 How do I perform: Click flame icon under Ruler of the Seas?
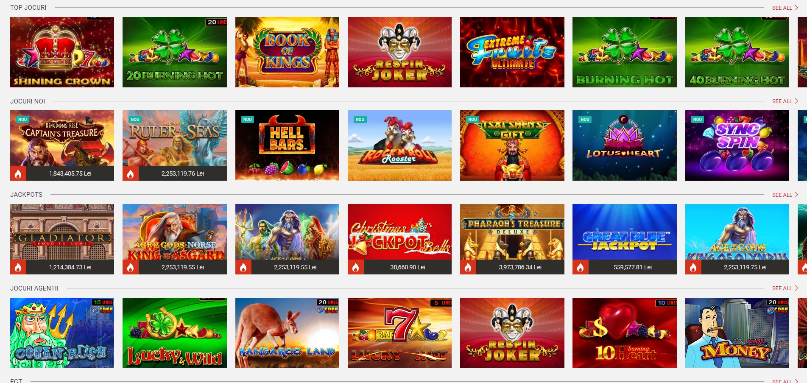131,173
